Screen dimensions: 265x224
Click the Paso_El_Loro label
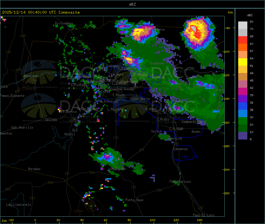204,215
